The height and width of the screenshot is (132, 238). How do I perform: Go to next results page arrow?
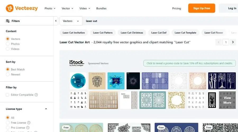(233, 42)
